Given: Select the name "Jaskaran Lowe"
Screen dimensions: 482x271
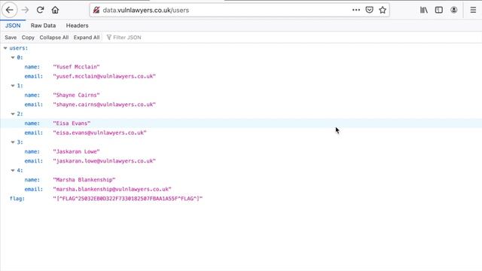Looking at the screenshot, I should click(x=76, y=151).
